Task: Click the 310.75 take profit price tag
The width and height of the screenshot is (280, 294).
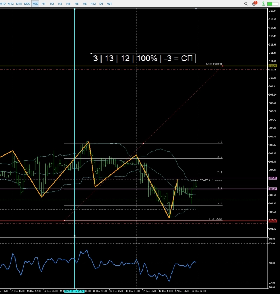Action: pos(273,66)
